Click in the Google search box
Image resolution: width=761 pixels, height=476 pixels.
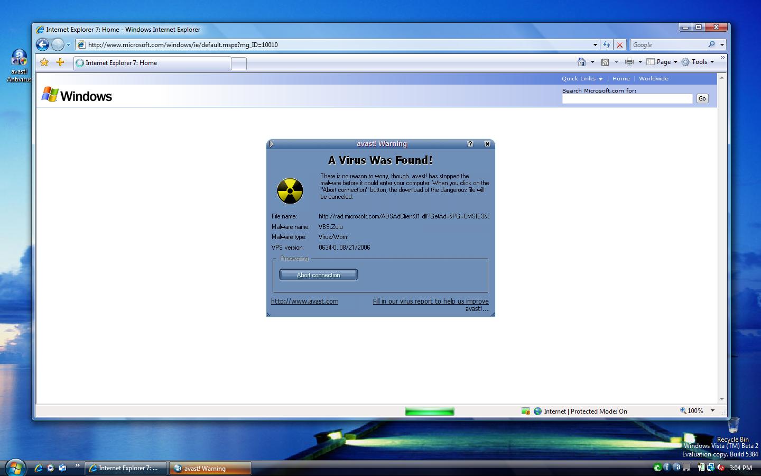coord(668,45)
